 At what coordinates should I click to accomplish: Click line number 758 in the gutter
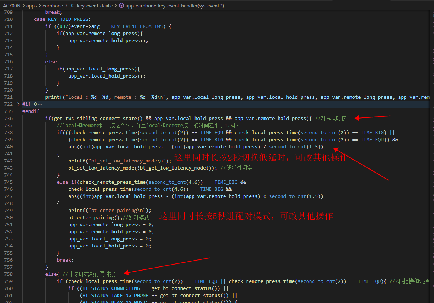click(8, 274)
